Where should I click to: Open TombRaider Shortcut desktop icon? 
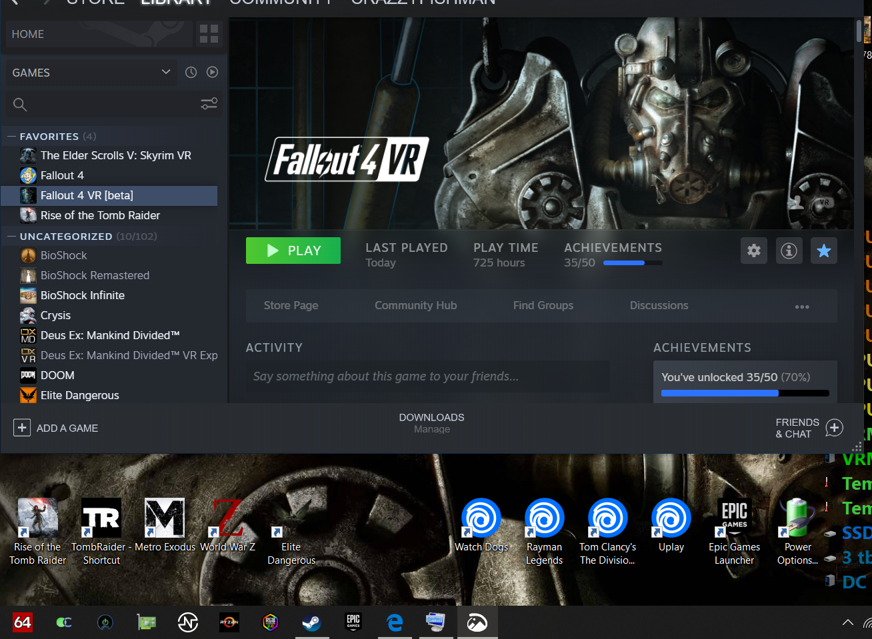pos(101,532)
